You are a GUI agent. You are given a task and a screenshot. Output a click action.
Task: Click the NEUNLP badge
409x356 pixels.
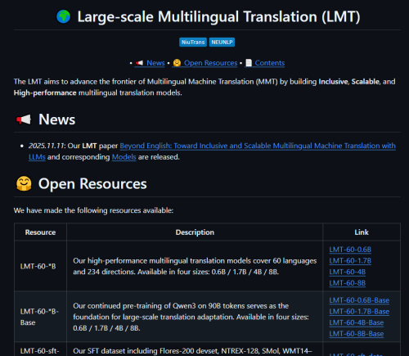222,42
